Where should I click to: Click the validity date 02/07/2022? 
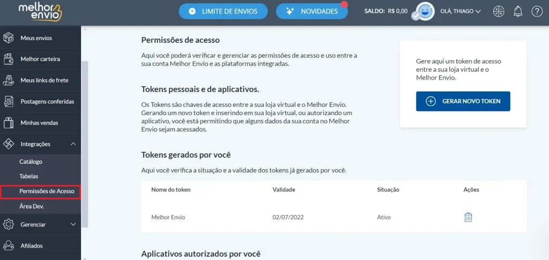pos(288,217)
